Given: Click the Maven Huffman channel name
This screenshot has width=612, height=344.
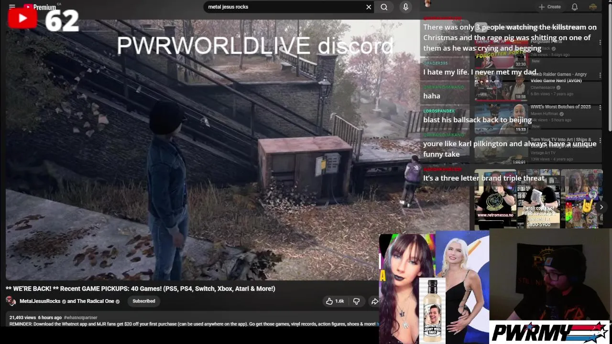Looking at the screenshot, I should [544, 114].
